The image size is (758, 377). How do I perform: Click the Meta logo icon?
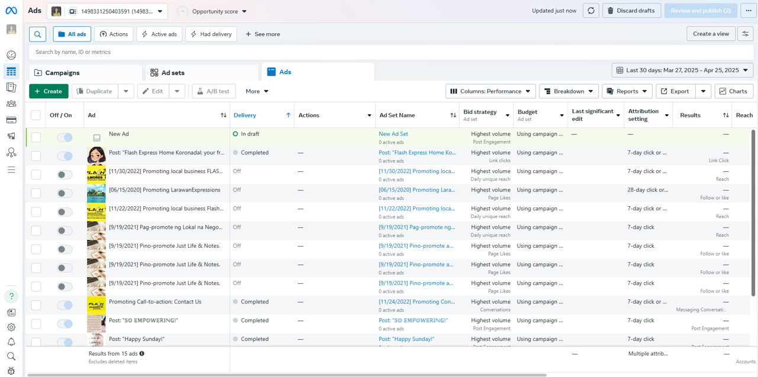[11, 11]
